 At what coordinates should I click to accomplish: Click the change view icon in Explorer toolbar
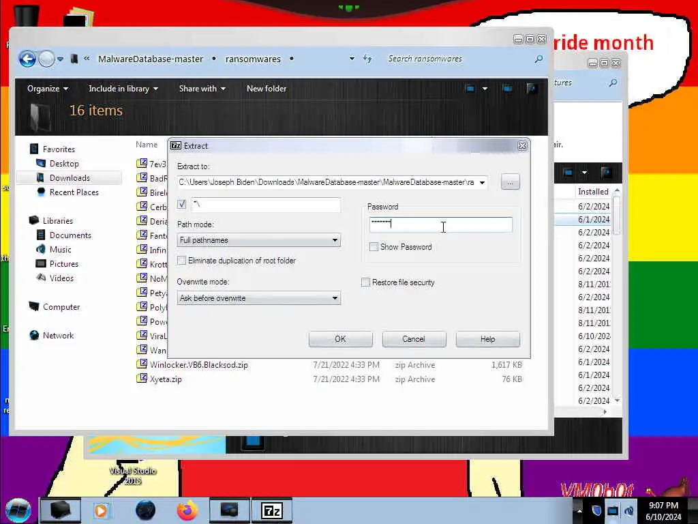coord(470,89)
